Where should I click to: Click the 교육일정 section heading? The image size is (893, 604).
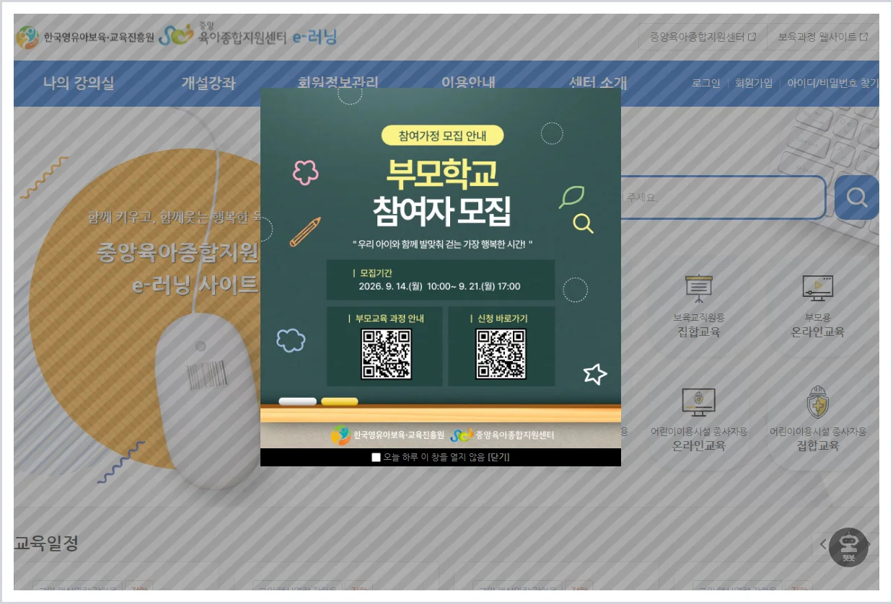[46, 543]
